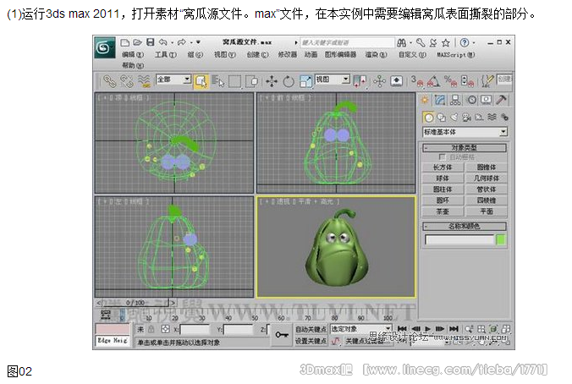Choose the Rectangular Selection Region icon
572x384 pixels.
click(x=235, y=81)
